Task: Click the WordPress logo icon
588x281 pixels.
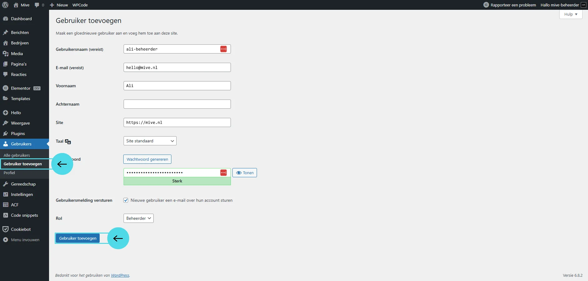Action: [x=5, y=5]
